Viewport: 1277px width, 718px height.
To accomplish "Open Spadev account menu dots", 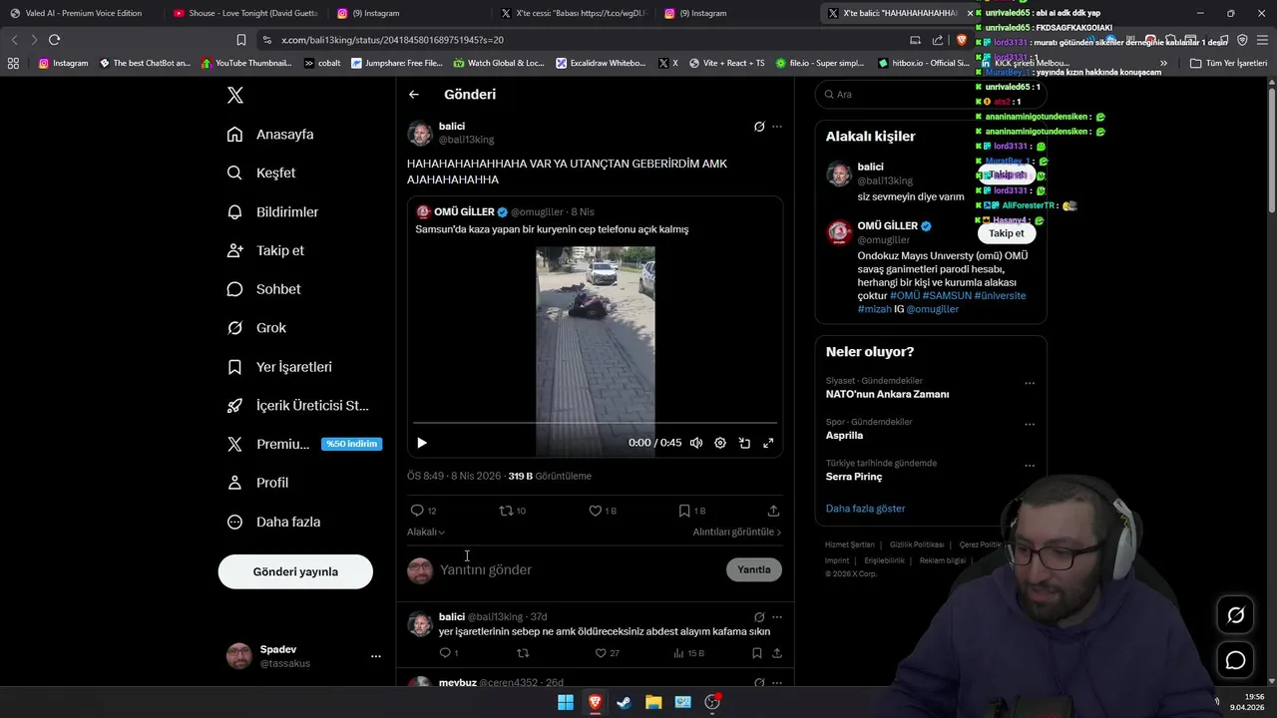I will [376, 656].
